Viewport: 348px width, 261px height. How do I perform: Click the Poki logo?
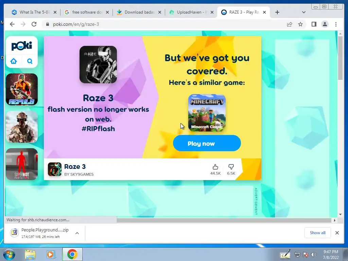(22, 46)
